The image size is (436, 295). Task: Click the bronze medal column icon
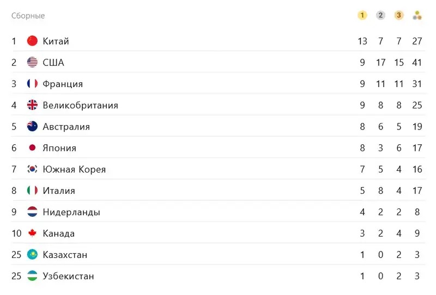pos(399,15)
